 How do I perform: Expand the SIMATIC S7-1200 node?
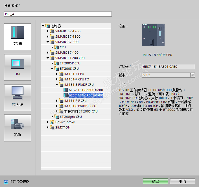point(48,31)
